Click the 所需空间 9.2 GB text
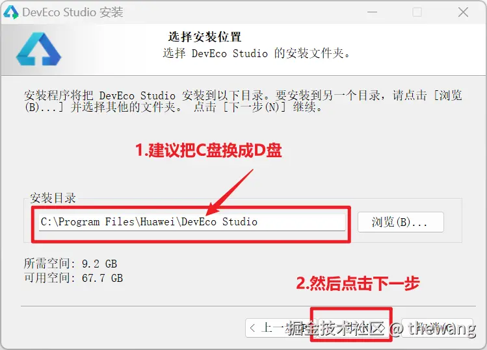The width and height of the screenshot is (487, 350). (x=70, y=264)
